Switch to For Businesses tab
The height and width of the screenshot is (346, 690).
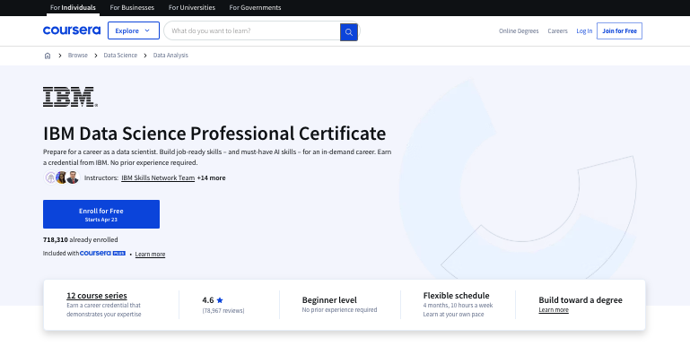point(132,7)
